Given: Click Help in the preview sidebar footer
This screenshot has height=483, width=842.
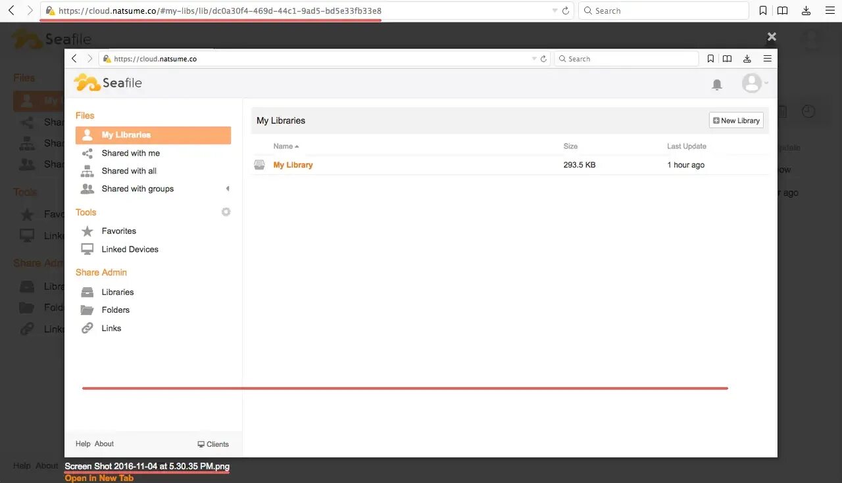Looking at the screenshot, I should point(83,444).
